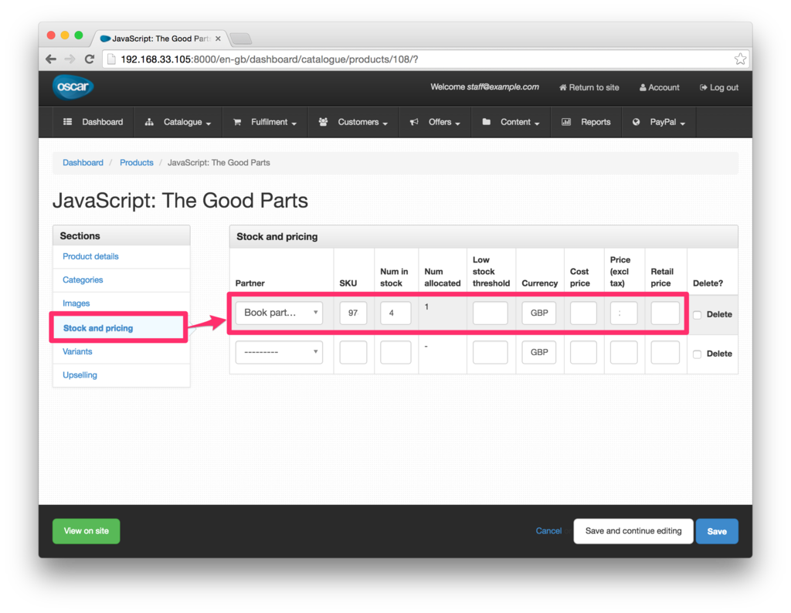Click the Customers group icon
The image size is (791, 613).
pyautogui.click(x=324, y=121)
